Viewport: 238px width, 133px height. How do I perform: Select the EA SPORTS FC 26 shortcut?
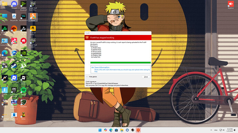(x=23, y=30)
